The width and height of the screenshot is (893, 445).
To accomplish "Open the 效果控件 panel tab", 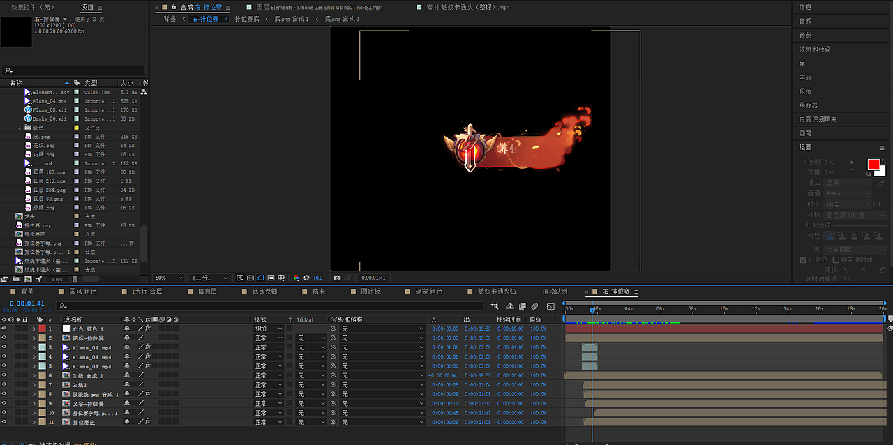I will 33,7.
